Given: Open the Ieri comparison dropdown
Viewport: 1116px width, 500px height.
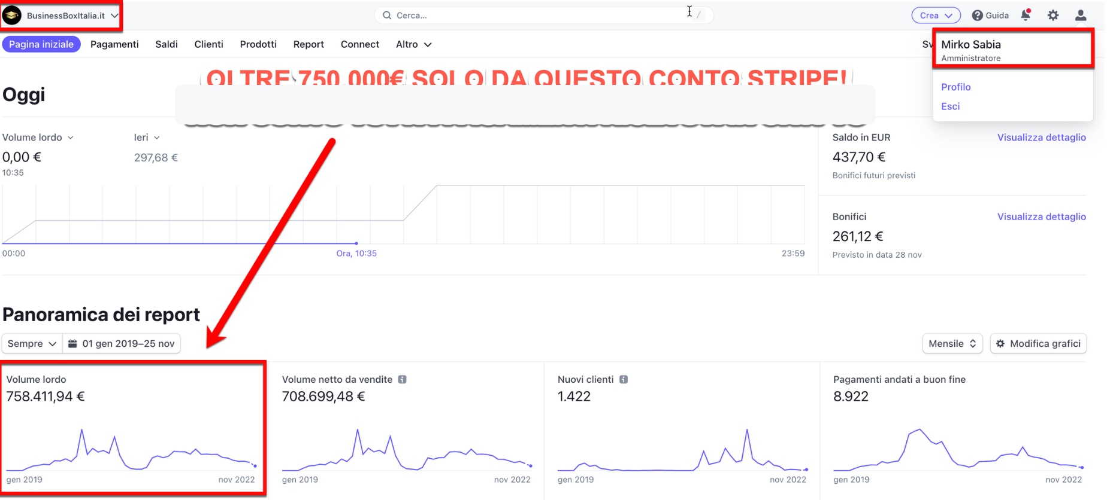Looking at the screenshot, I should (x=147, y=137).
